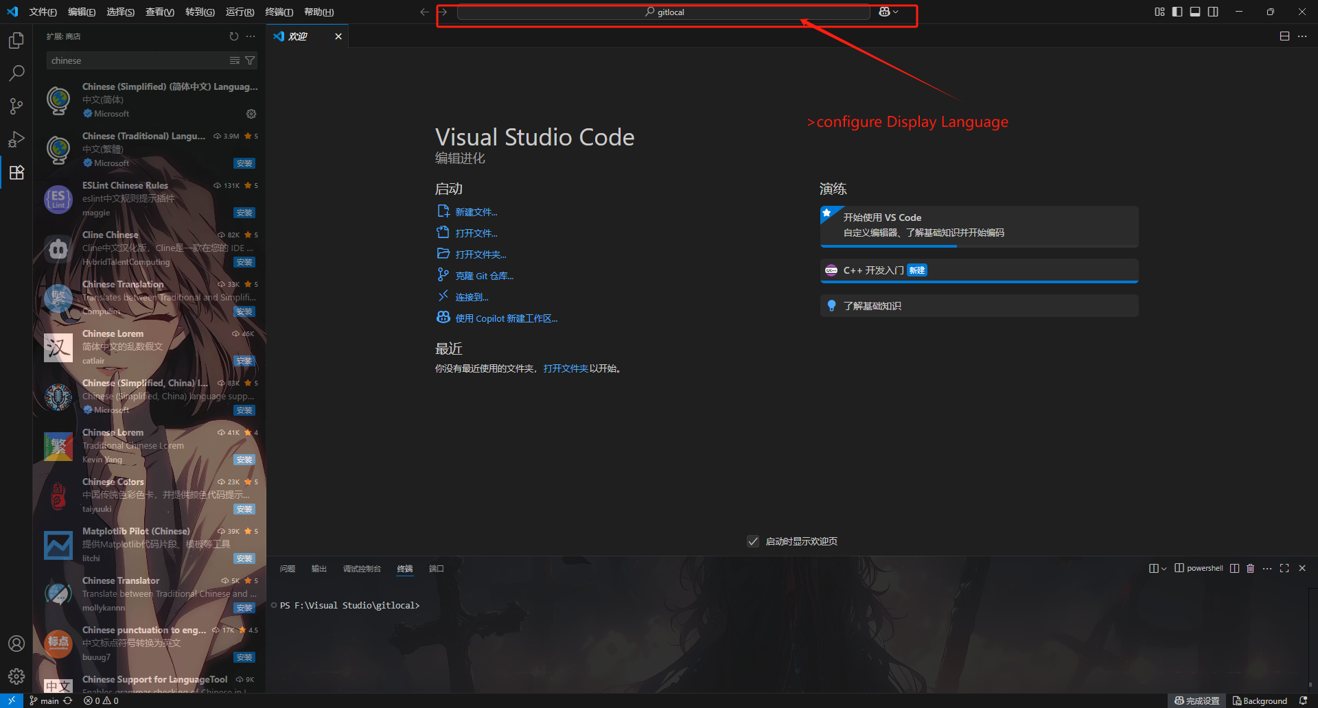Open the extension filter funnel menu

coord(250,60)
